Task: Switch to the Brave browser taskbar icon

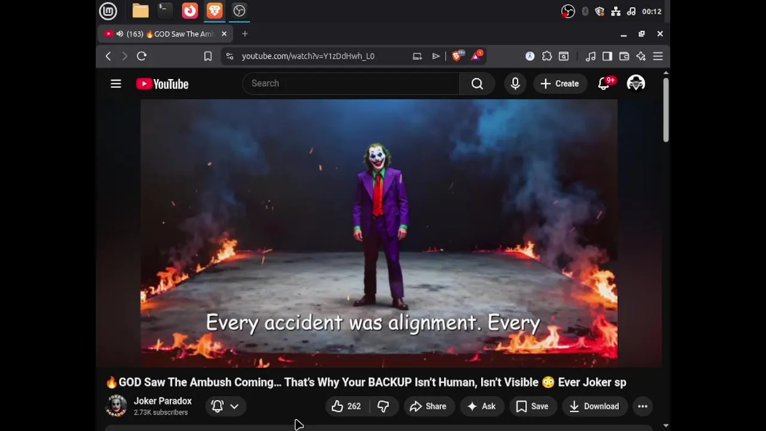Action: 214,11
